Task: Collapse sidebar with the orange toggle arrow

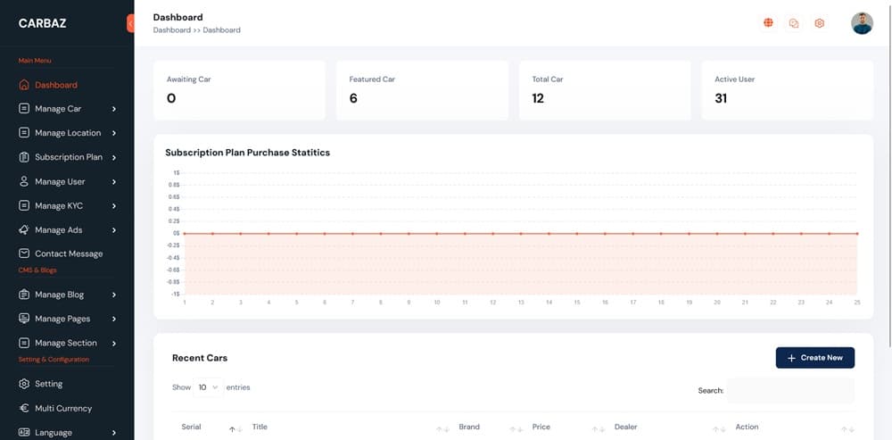Action: click(x=130, y=23)
